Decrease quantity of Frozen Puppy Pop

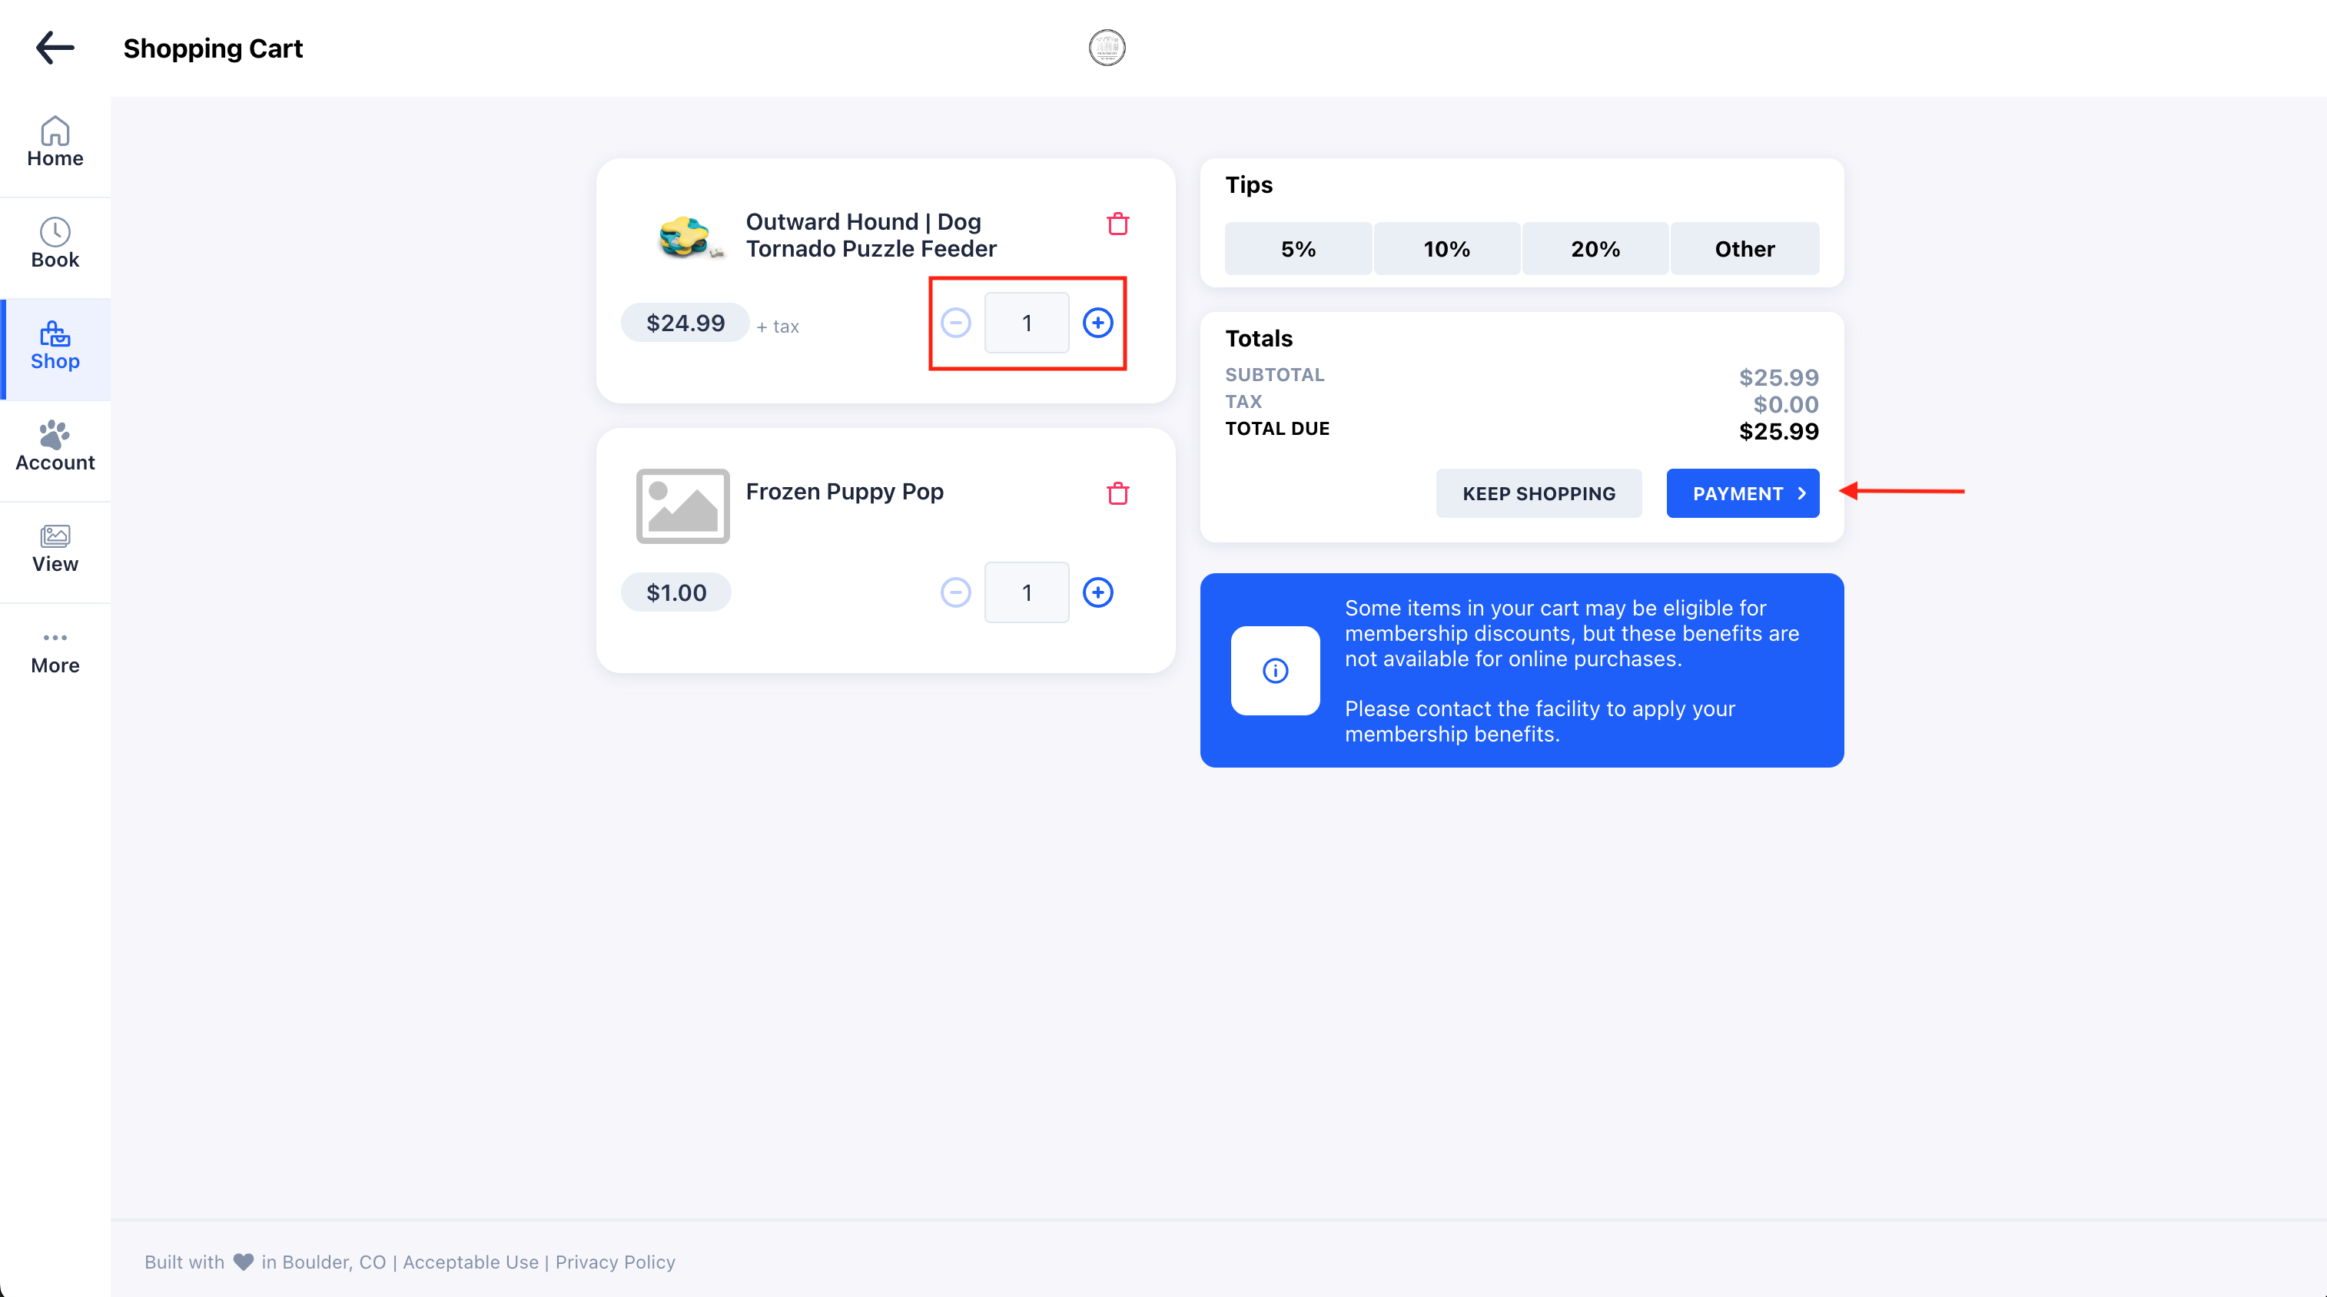pos(956,592)
